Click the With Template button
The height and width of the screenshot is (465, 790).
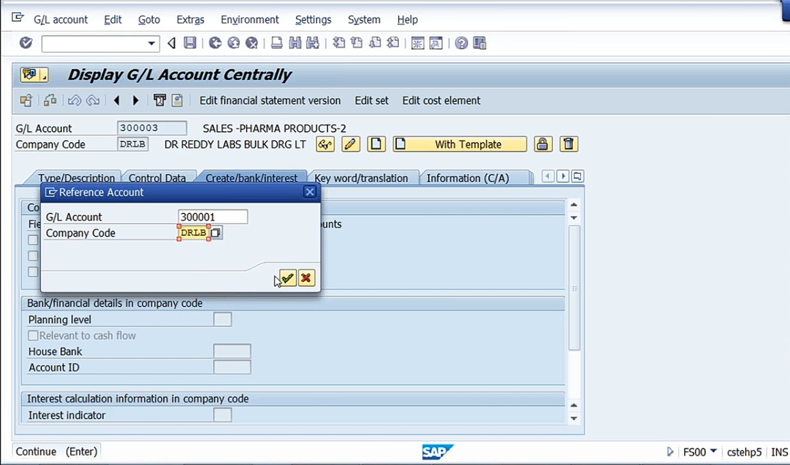click(459, 144)
